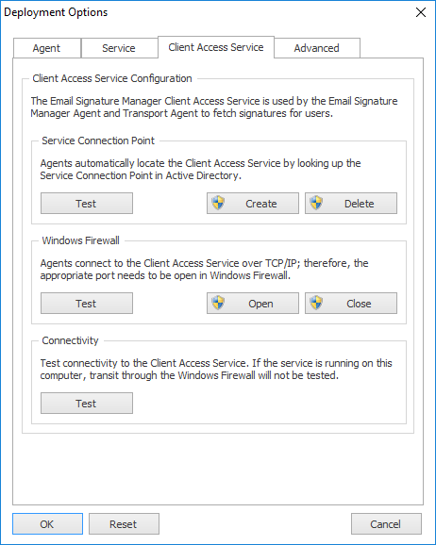The width and height of the screenshot is (436, 545).
Task: Create the Service Connection Point
Action: (x=253, y=204)
